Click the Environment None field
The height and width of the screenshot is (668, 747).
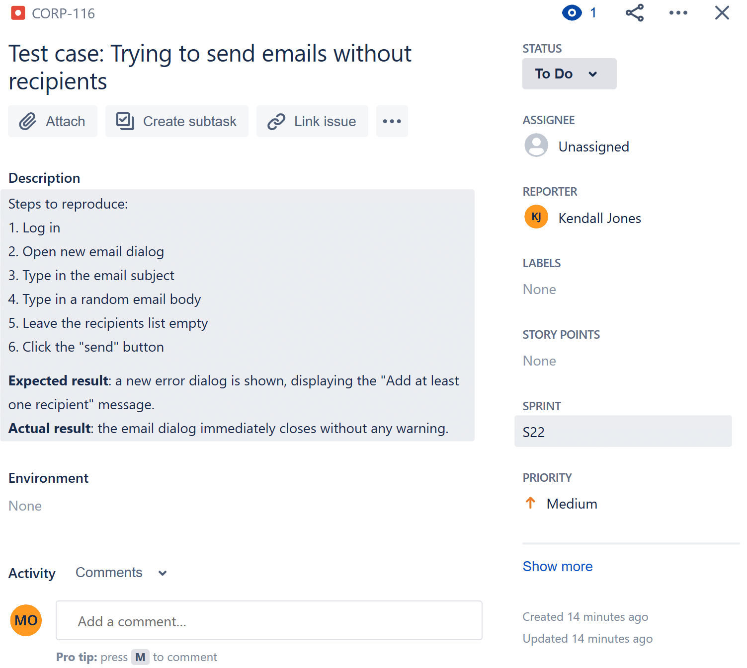[x=25, y=506]
